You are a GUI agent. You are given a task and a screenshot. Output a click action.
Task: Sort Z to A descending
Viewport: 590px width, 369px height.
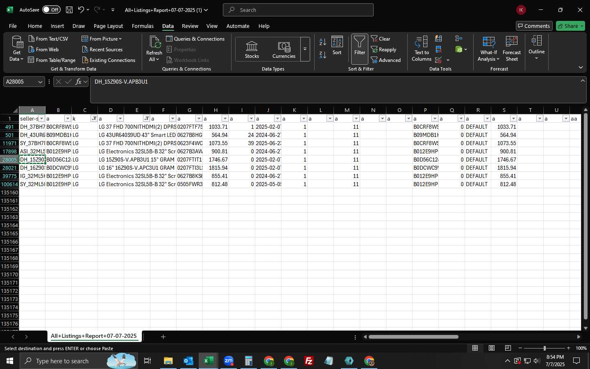(323, 55)
